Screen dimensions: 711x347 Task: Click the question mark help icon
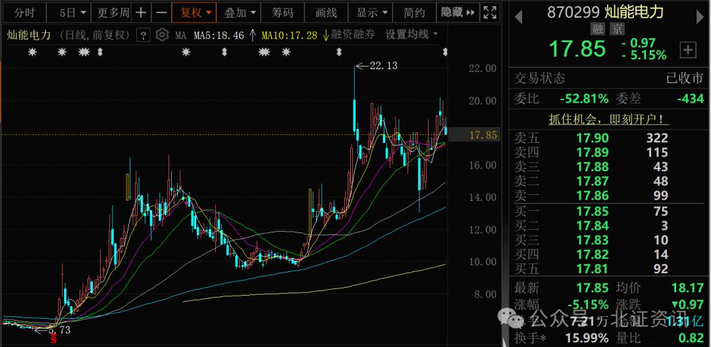pos(143,35)
